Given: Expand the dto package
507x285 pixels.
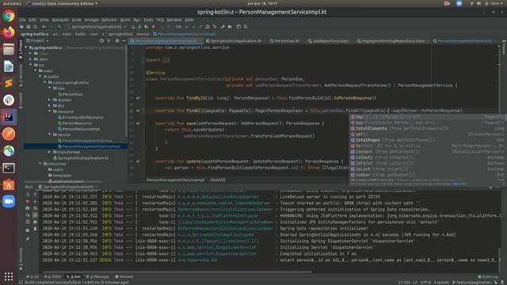Looking at the screenshot, I should pos(49,105).
